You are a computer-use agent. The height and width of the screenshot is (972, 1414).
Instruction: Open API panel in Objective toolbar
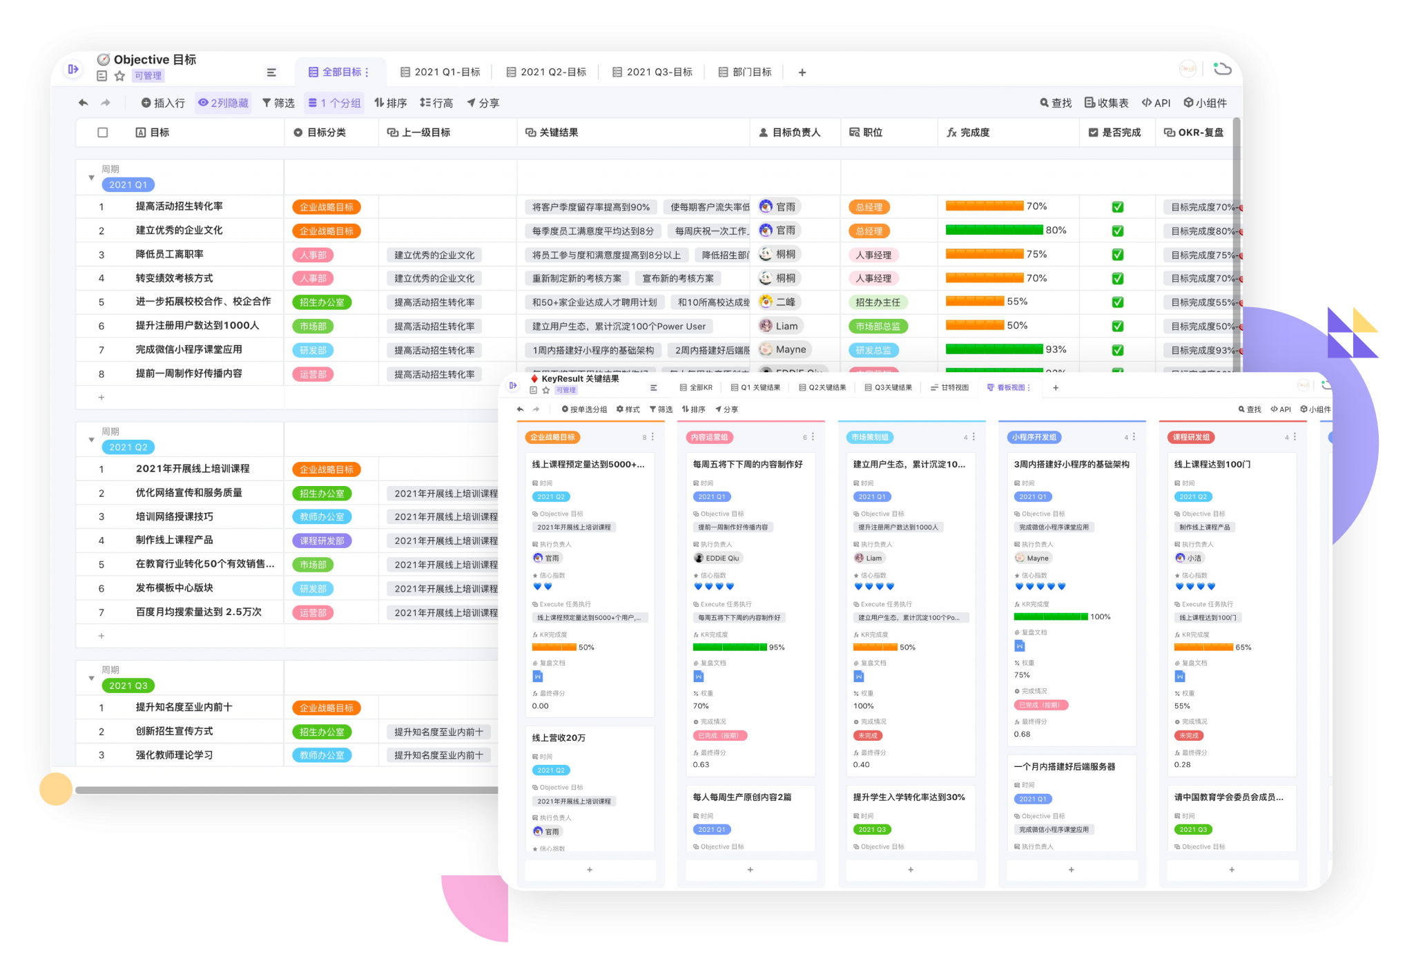point(1156,103)
